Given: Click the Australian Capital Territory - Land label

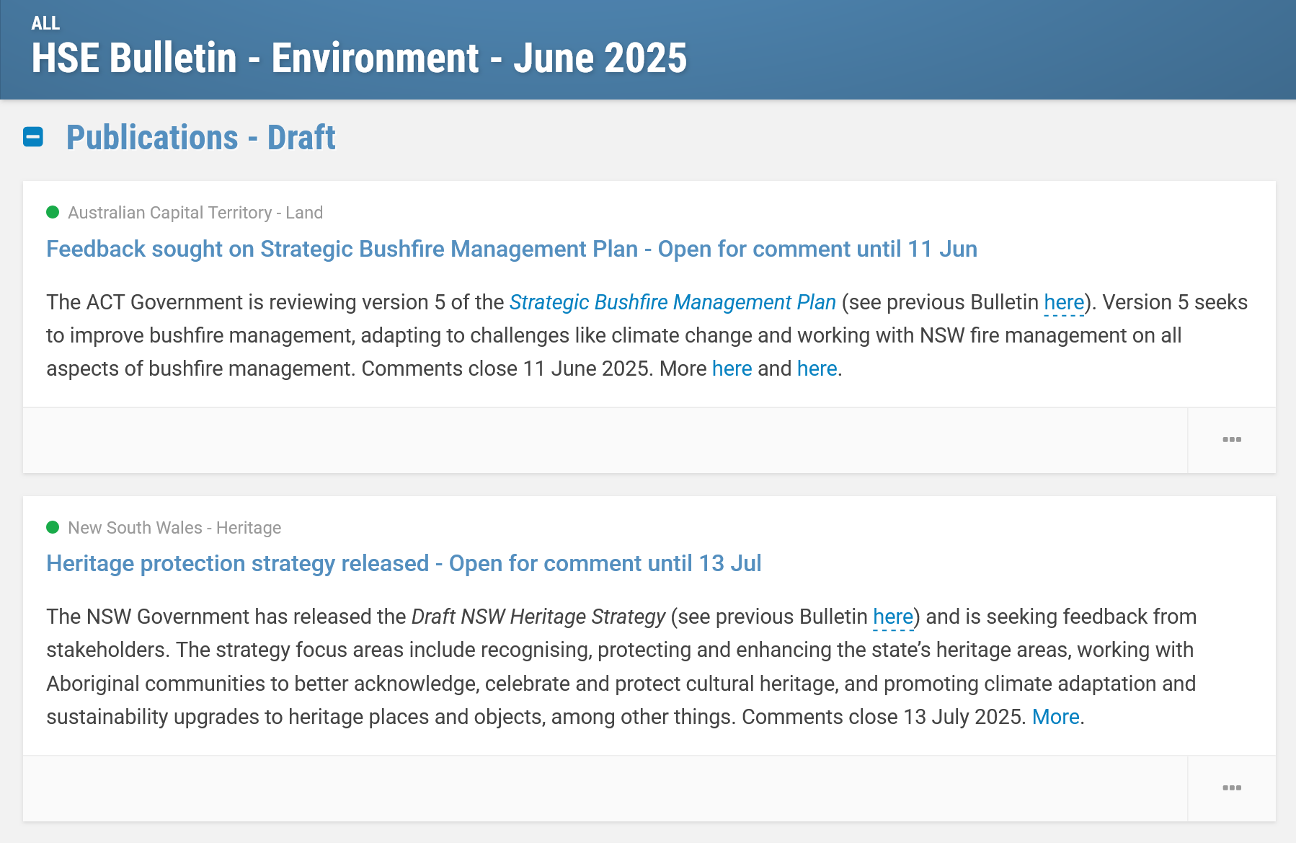Looking at the screenshot, I should click(195, 213).
